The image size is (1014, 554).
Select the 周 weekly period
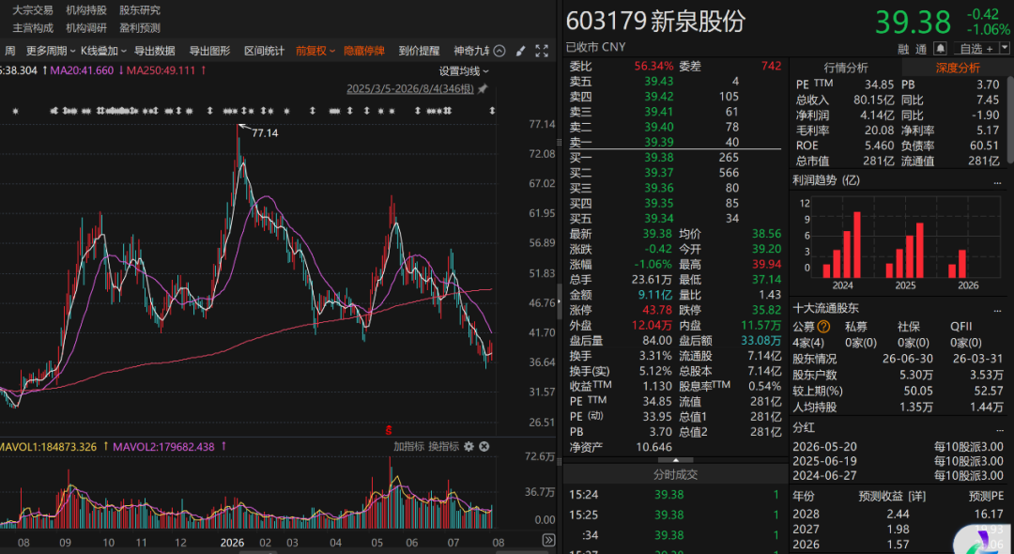(9, 51)
